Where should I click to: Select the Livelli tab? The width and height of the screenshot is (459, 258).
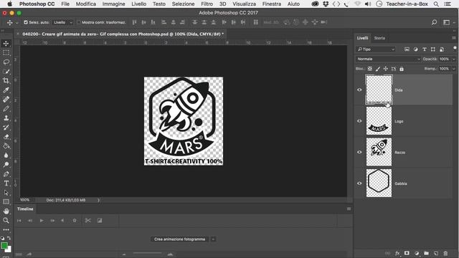pos(362,38)
